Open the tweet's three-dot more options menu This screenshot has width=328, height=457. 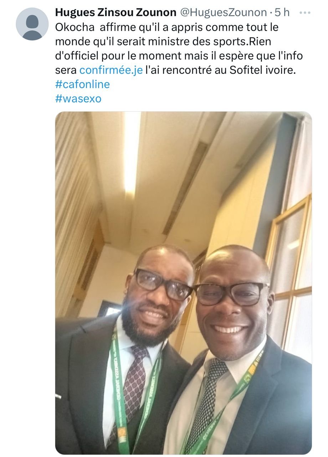point(305,12)
